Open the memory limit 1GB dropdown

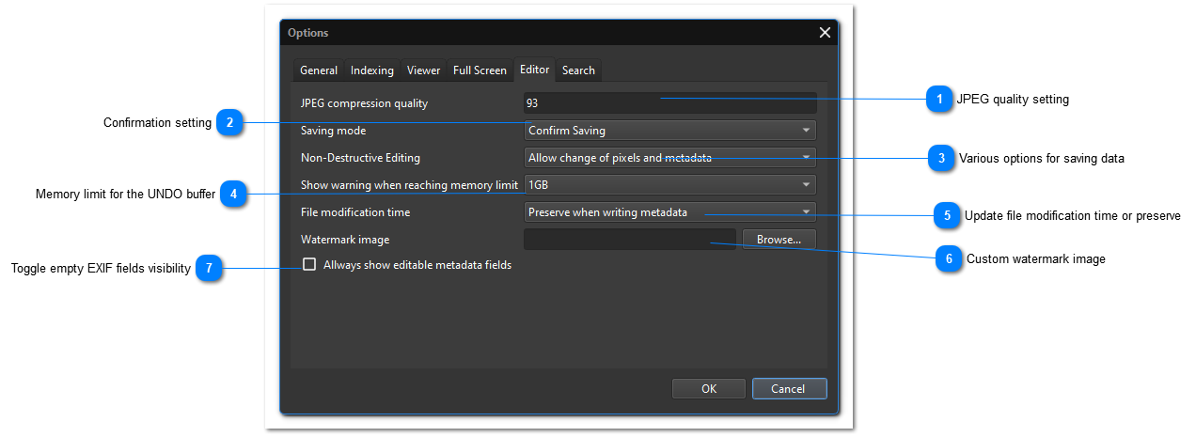pyautogui.click(x=669, y=185)
